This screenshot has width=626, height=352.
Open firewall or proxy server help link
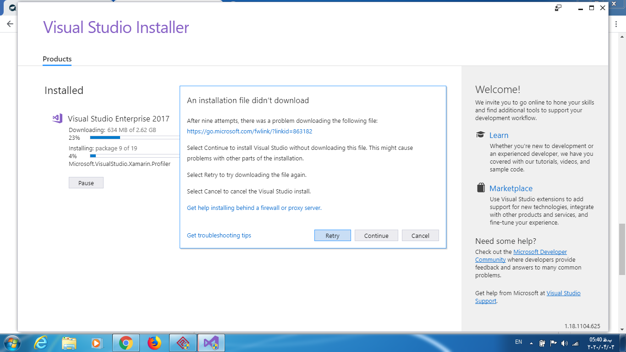254,208
